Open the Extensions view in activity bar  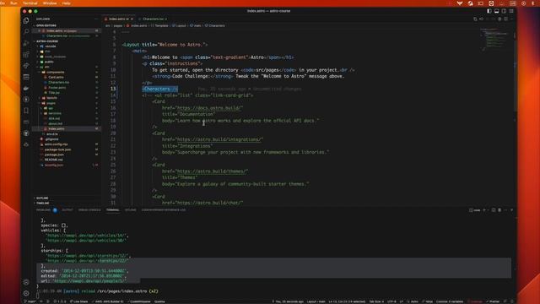(x=26, y=54)
